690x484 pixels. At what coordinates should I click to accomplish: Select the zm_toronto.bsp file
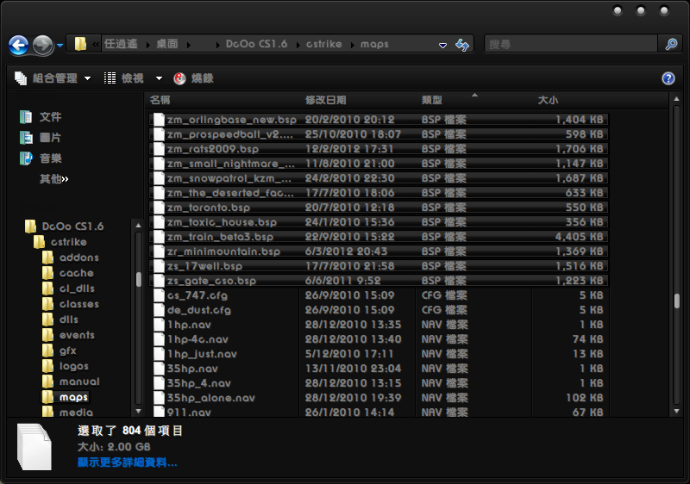click(x=209, y=208)
